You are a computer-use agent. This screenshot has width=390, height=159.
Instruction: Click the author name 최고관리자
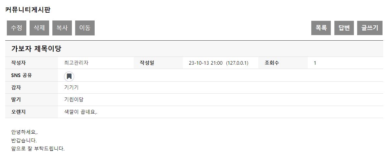[x=76, y=63]
